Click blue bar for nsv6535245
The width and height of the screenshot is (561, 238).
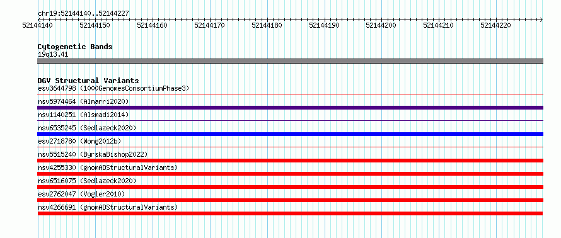tap(290, 134)
